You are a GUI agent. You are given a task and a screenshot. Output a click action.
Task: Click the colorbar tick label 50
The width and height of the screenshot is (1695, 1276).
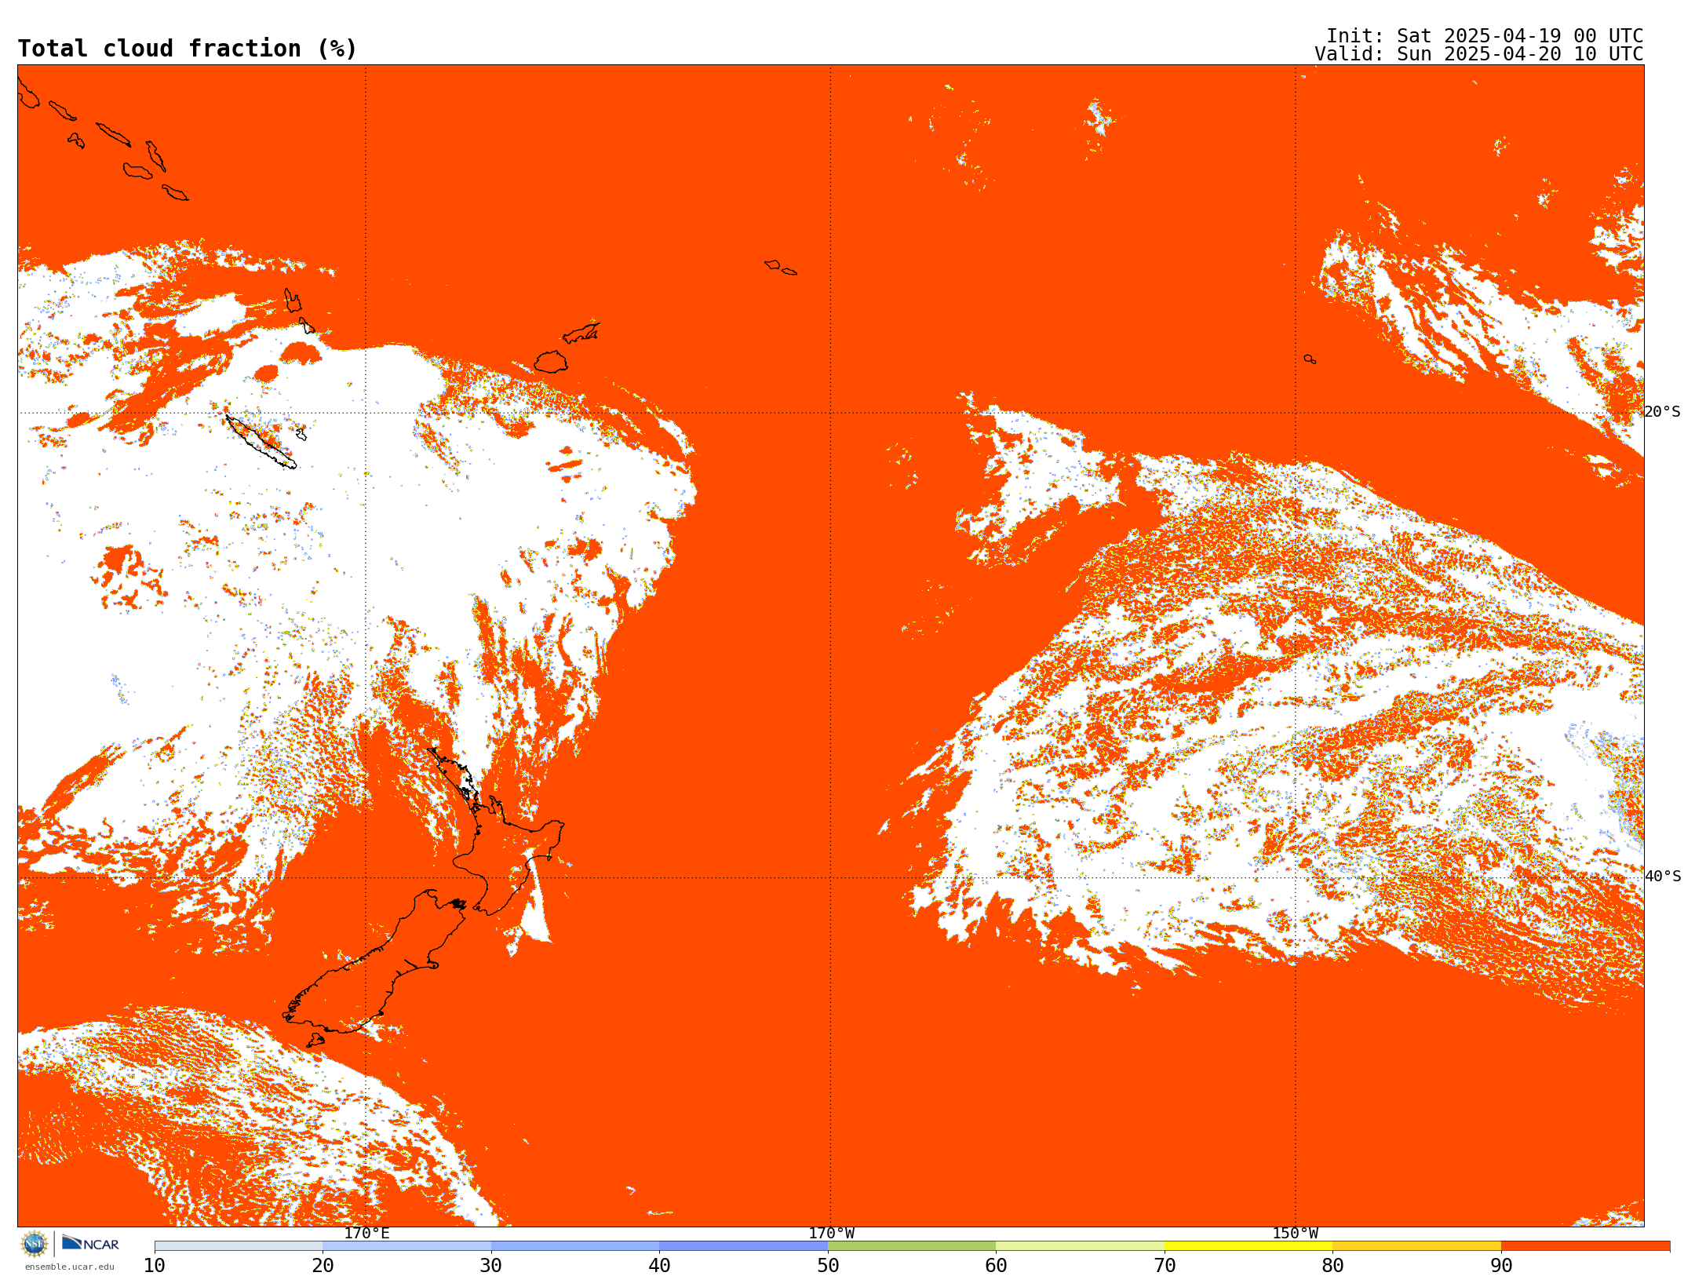click(x=828, y=1266)
